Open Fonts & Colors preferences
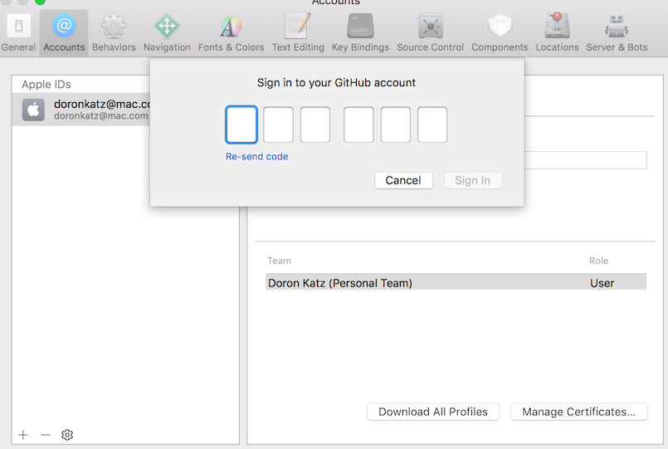Viewport: 668px width, 449px height. 231,33
